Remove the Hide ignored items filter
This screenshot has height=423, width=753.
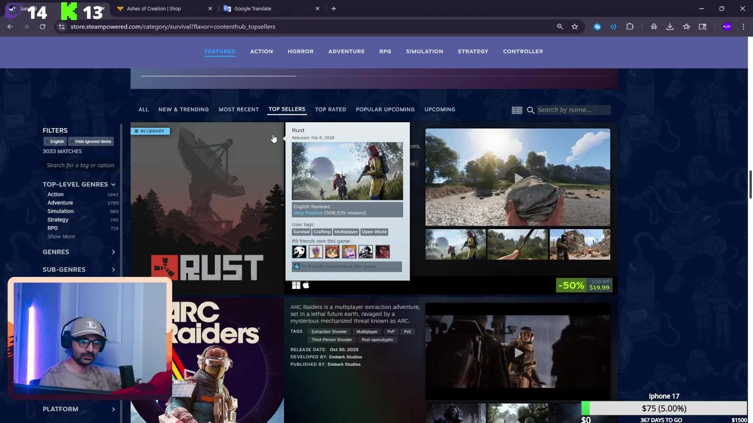[92, 142]
